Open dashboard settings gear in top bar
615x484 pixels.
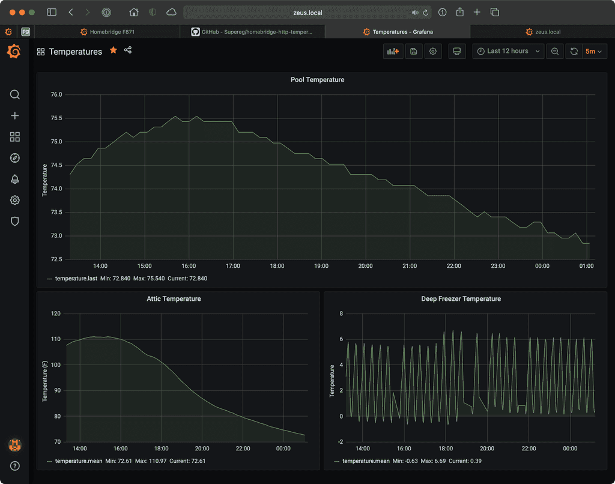(432, 52)
